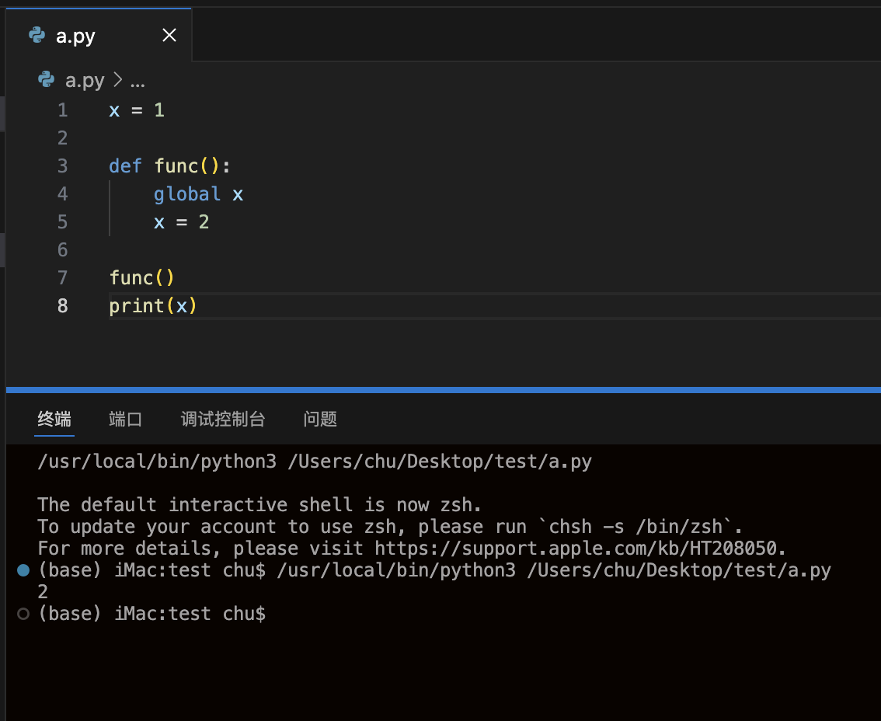The image size is (881, 721).
Task: Click line number 8 in the gutter
Action: pos(62,306)
